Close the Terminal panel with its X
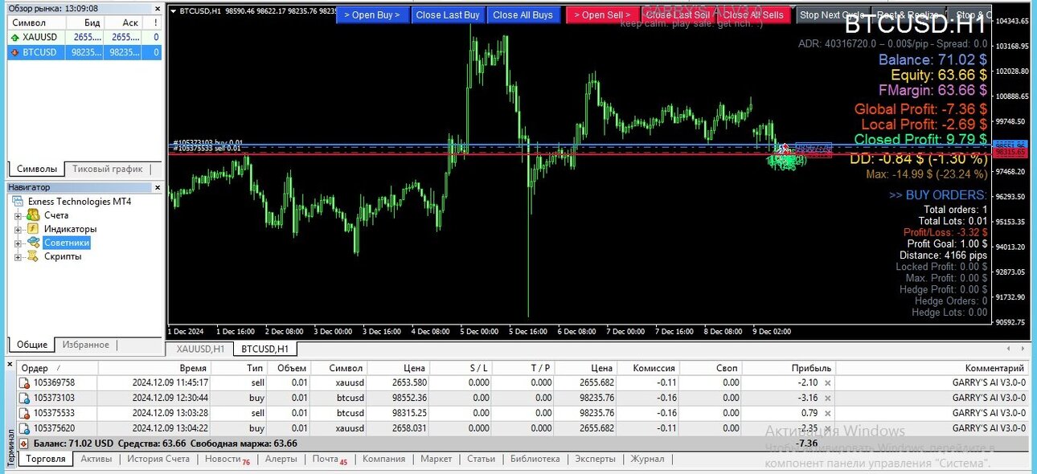This screenshot has width=1037, height=474. coord(10,365)
